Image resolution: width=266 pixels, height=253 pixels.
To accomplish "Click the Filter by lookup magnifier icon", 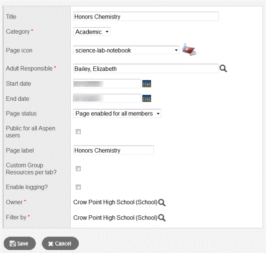I will pos(162,218).
